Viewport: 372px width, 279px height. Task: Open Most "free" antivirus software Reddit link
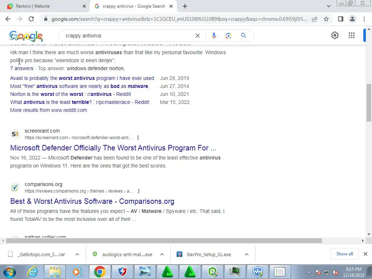pyautogui.click(x=80, y=86)
